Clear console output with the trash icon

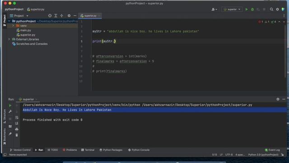tap(17, 135)
